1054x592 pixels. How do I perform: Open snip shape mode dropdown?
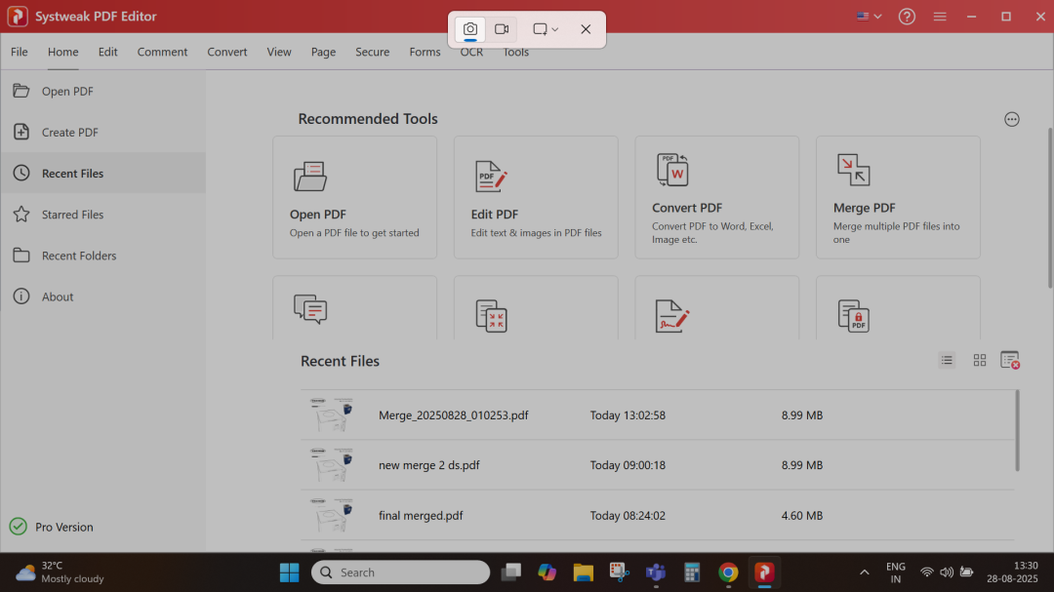pos(546,29)
